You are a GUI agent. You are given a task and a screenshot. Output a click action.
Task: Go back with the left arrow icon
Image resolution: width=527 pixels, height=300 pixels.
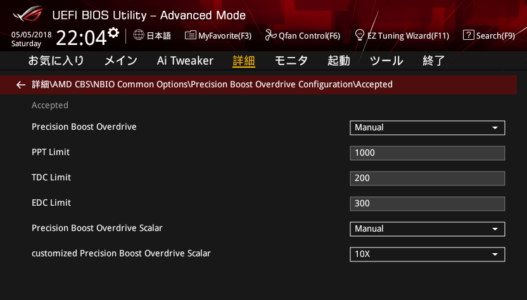tap(21, 85)
